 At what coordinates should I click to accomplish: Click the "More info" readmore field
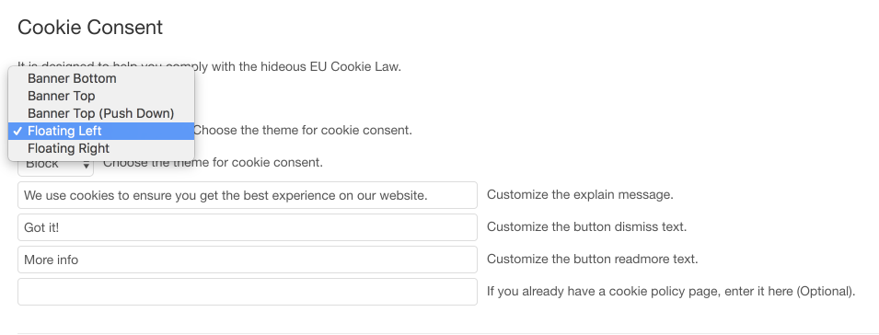point(248,260)
